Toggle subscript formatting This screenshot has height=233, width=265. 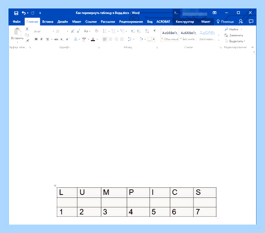click(62, 39)
